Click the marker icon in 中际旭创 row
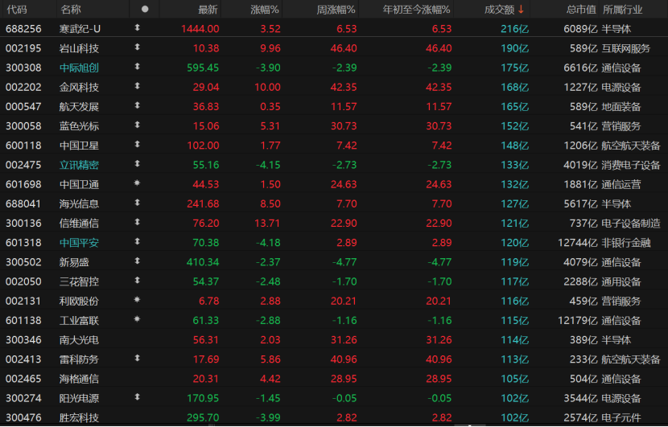The image size is (668, 427). coord(137,67)
